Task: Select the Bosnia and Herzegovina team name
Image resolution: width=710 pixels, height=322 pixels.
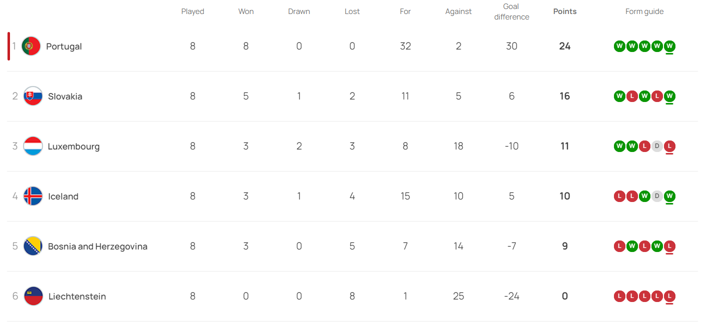Action: click(x=98, y=246)
